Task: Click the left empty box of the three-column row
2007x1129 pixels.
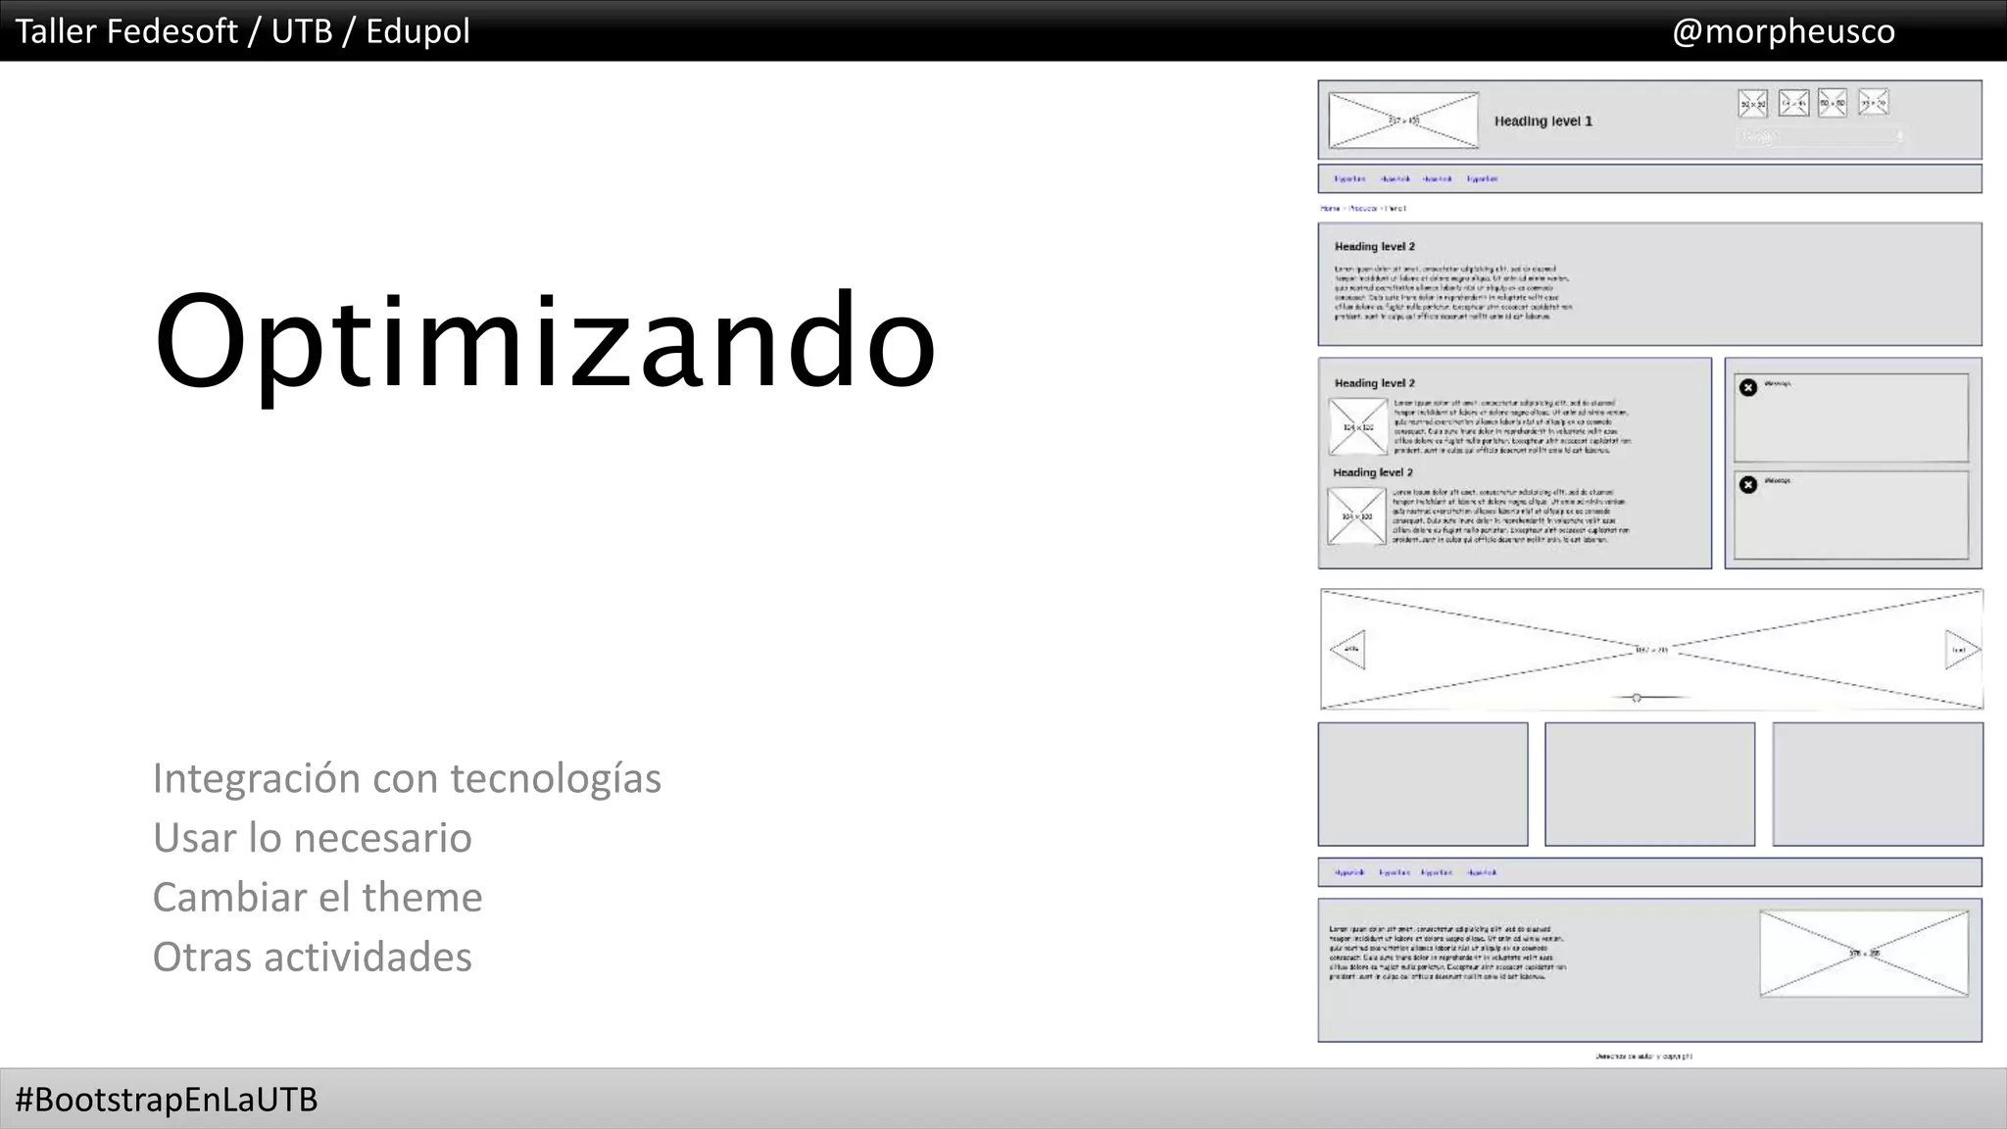Action: (x=1423, y=784)
